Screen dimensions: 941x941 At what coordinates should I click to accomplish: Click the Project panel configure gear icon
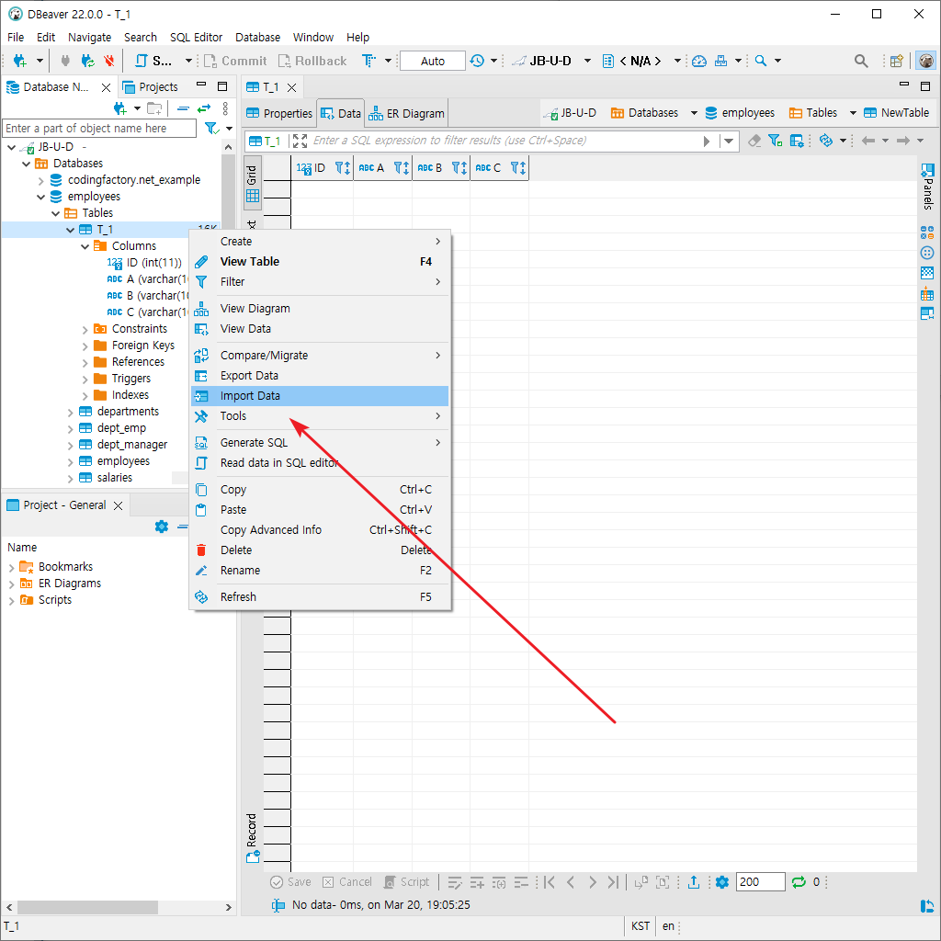162,527
